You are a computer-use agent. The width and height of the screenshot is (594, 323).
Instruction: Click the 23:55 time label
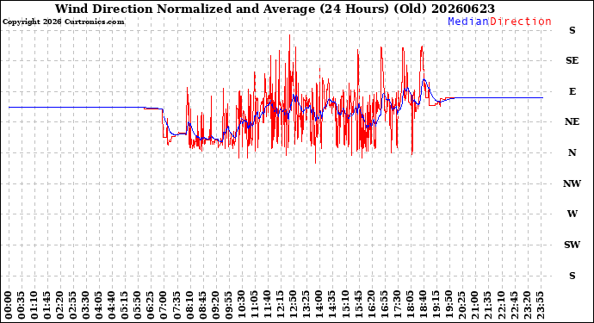(540, 306)
